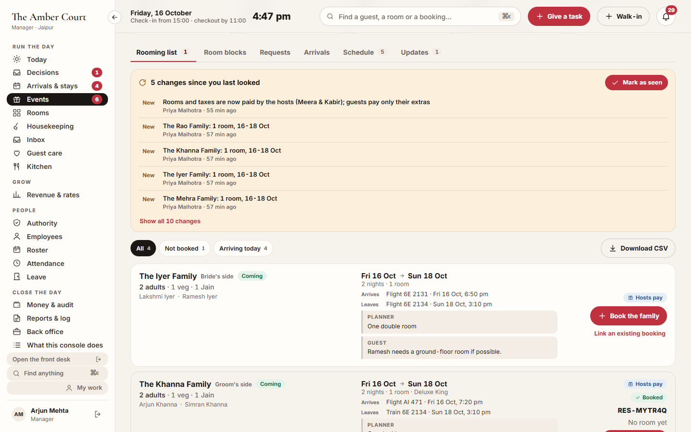Open Attendance page

point(57,264)
